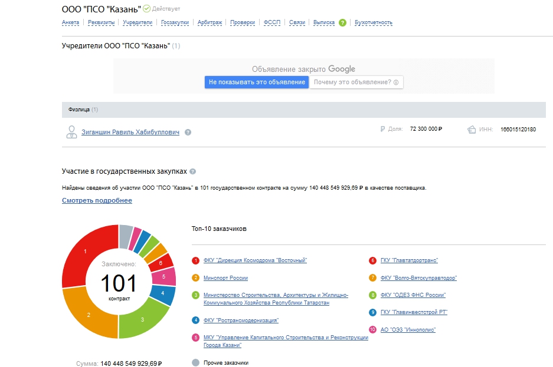Click orange donut segment labeled 2
Image resolution: width=553 pixels, height=367 pixels.
pyautogui.click(x=89, y=315)
